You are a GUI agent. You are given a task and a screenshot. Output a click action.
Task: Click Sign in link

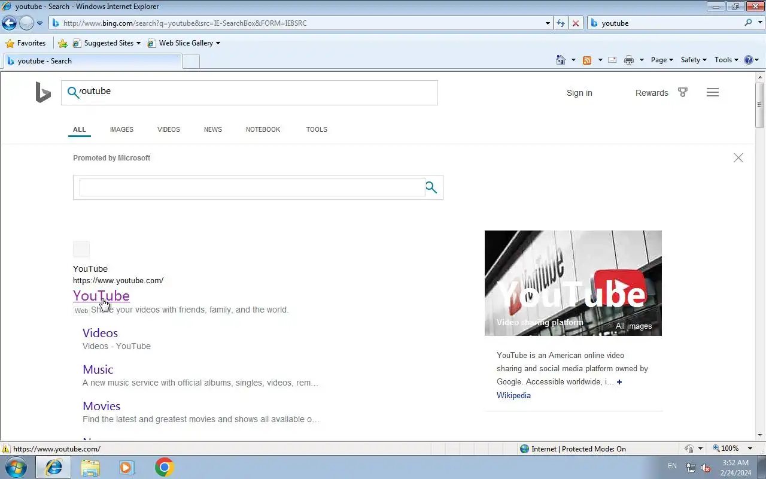(579, 93)
